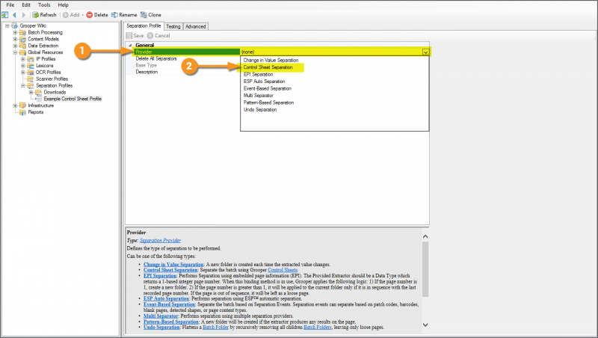Choose Undo Separation option
Screen dimensions: 598x338
260,109
